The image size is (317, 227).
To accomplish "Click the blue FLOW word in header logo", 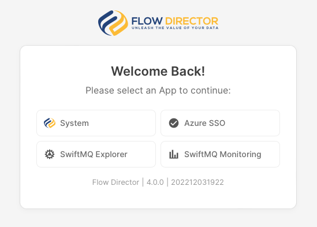I will pyautogui.click(x=147, y=21).
